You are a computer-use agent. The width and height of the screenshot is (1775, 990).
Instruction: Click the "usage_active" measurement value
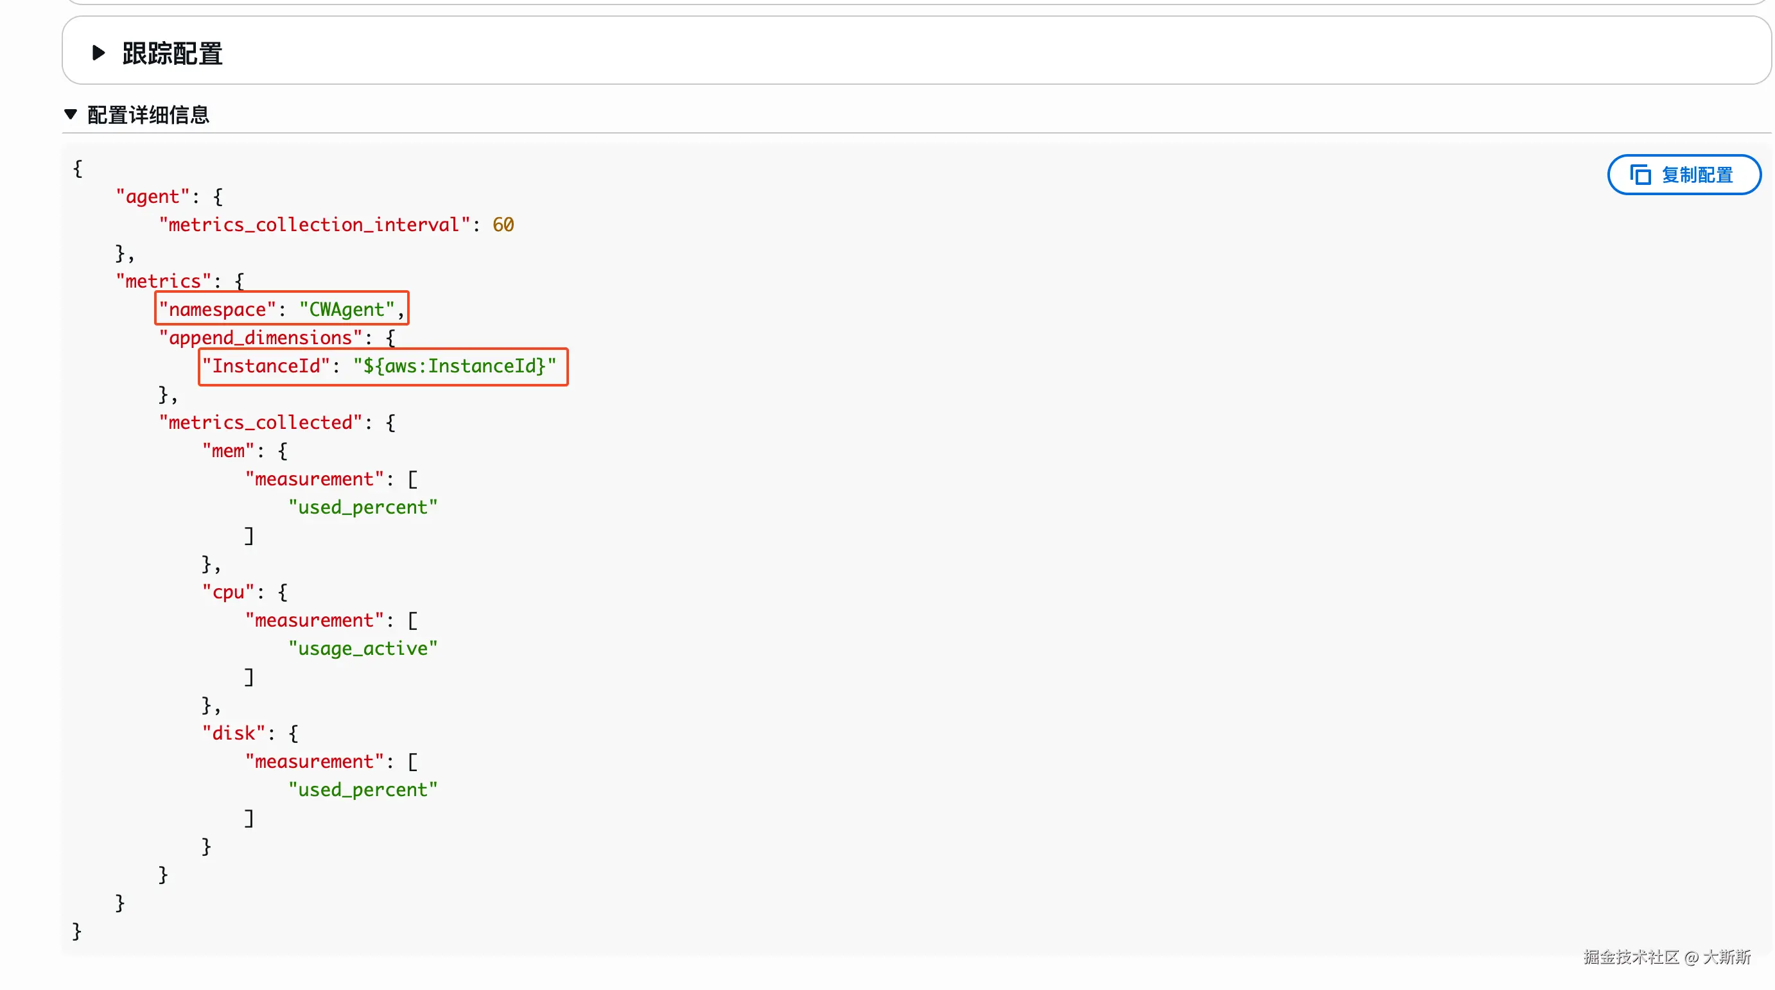[362, 648]
